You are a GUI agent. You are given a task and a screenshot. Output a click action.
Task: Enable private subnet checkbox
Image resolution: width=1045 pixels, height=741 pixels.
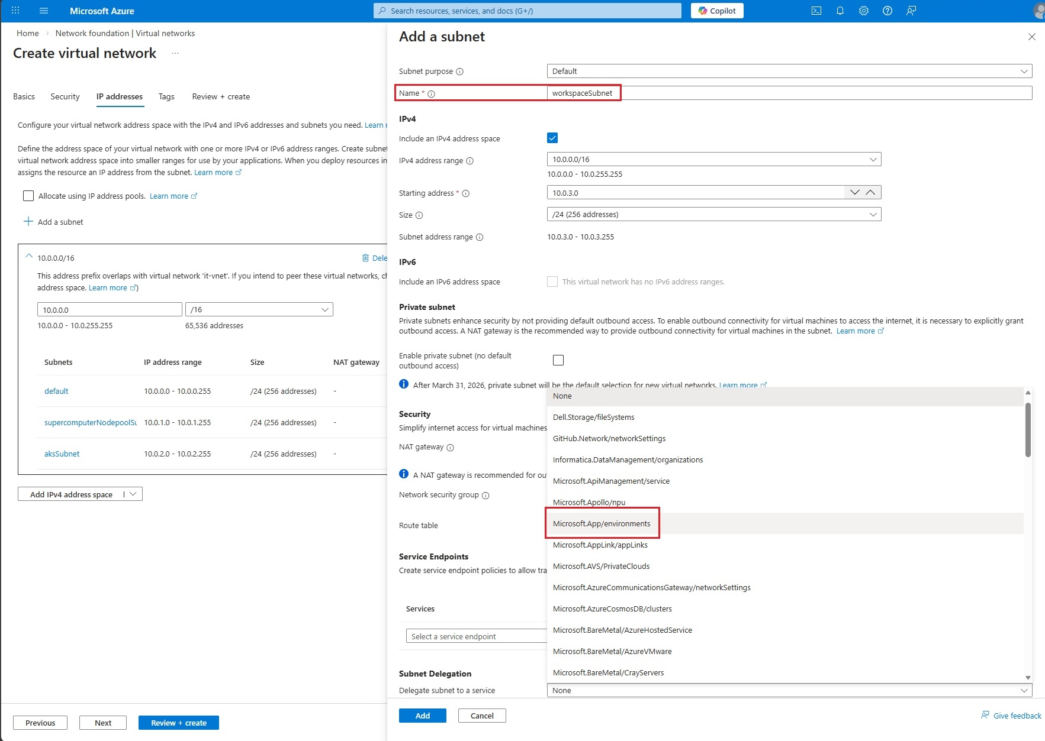click(558, 360)
